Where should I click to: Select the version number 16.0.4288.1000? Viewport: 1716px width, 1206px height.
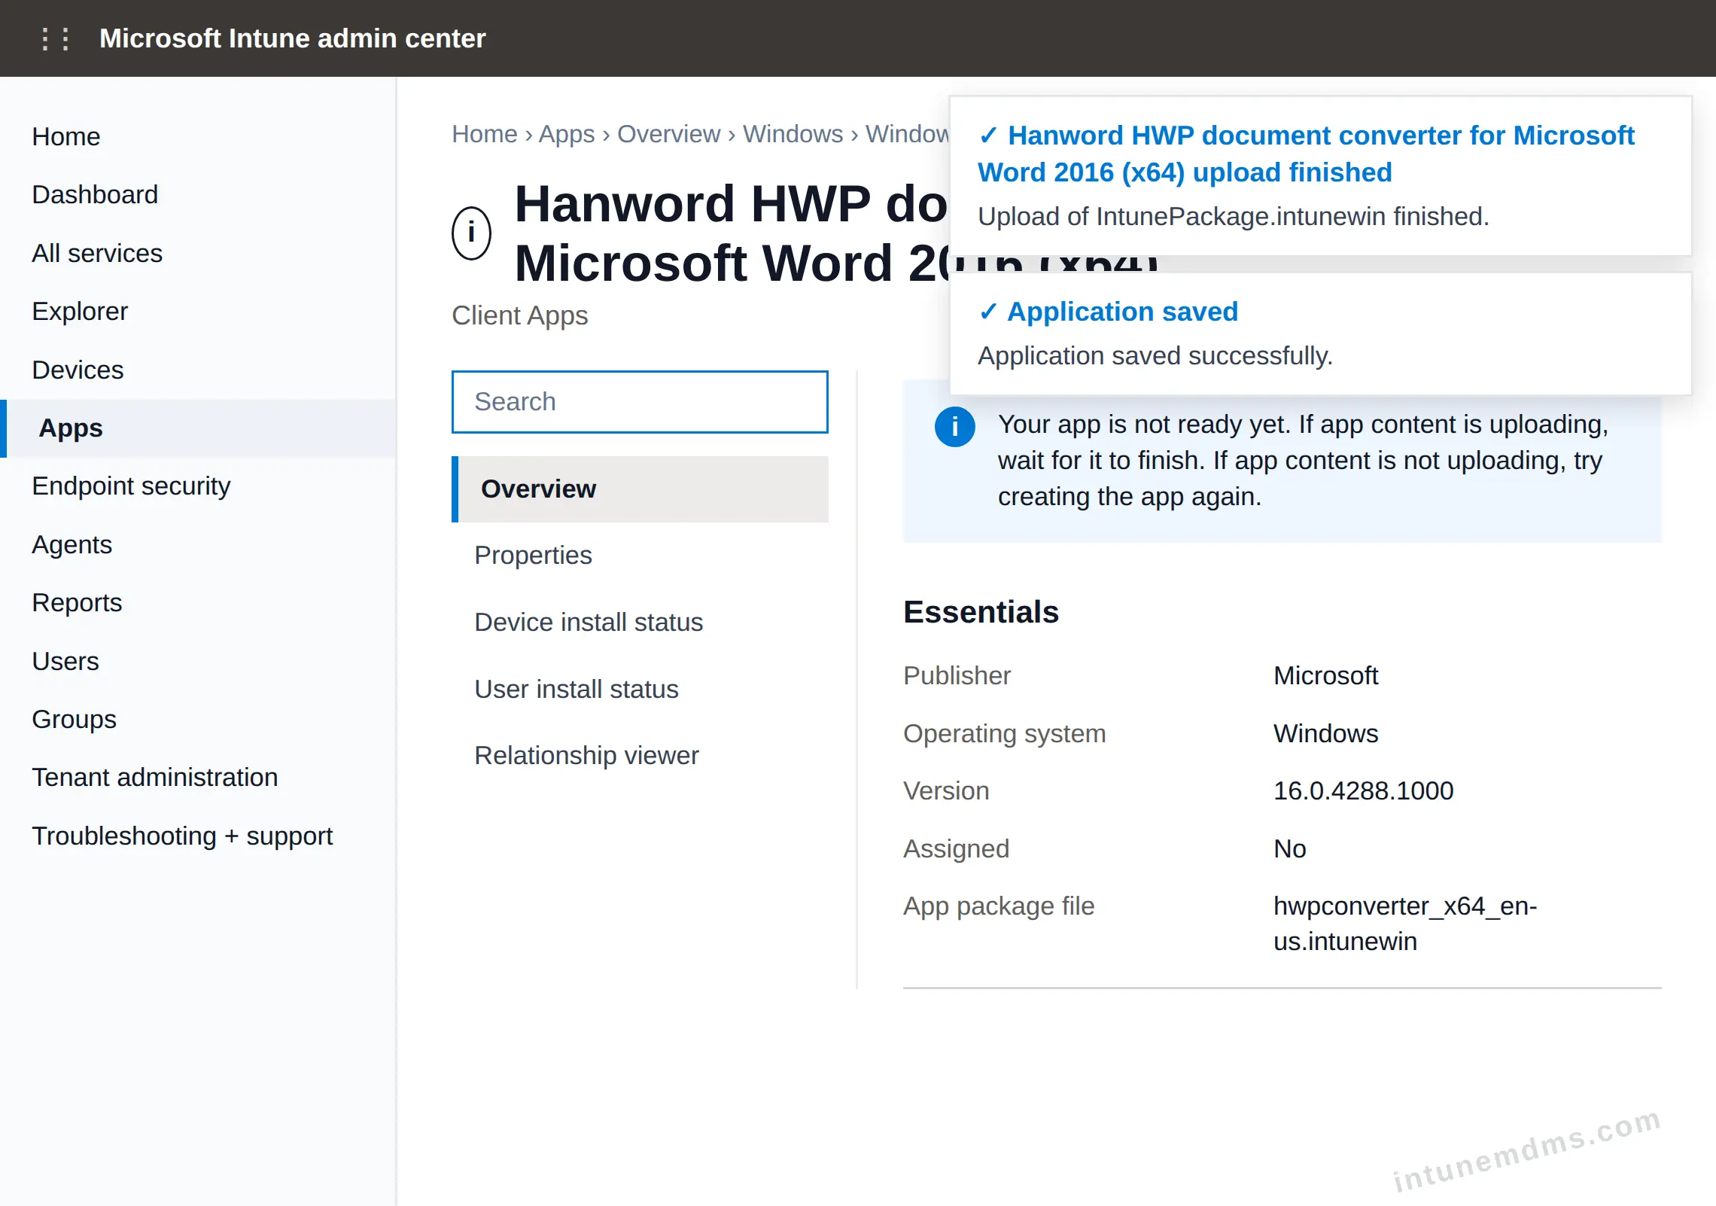pos(1363,791)
